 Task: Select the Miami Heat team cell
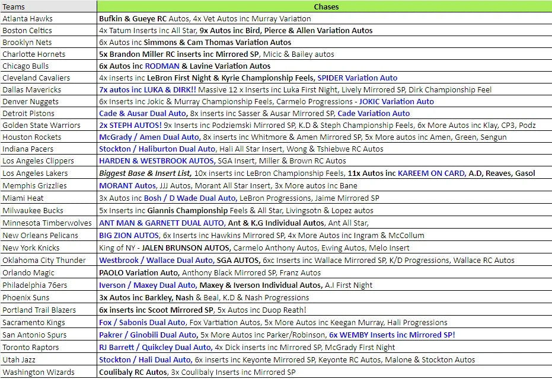point(23,198)
